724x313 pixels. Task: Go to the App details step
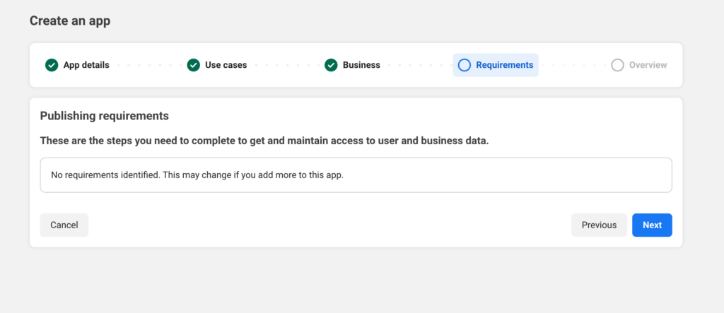(x=86, y=65)
